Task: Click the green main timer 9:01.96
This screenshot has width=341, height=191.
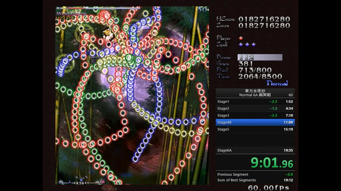Action: [x=272, y=163]
